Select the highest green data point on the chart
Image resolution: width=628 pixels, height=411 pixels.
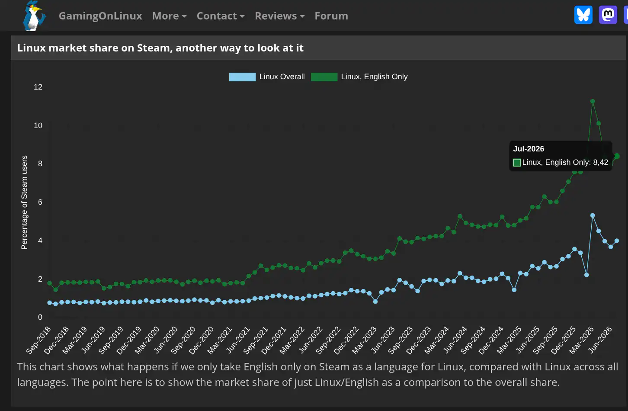tap(593, 102)
